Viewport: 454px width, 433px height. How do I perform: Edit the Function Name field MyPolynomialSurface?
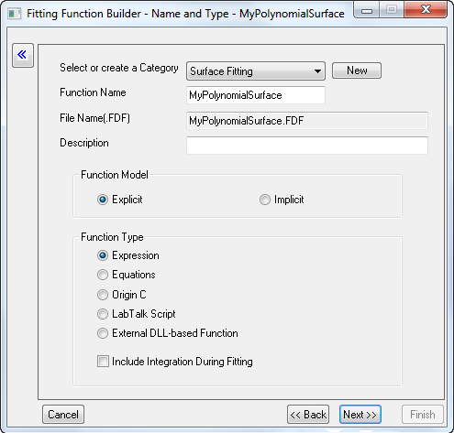pos(256,95)
